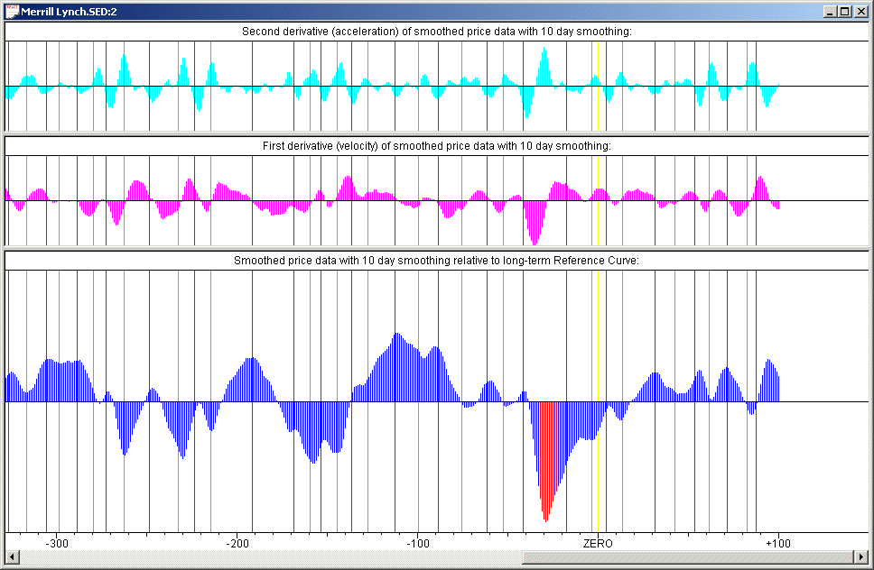Image resolution: width=874 pixels, height=570 pixels.
Task: Click the Merrill Lynch.SED:2 title bar text
Action: coord(69,12)
